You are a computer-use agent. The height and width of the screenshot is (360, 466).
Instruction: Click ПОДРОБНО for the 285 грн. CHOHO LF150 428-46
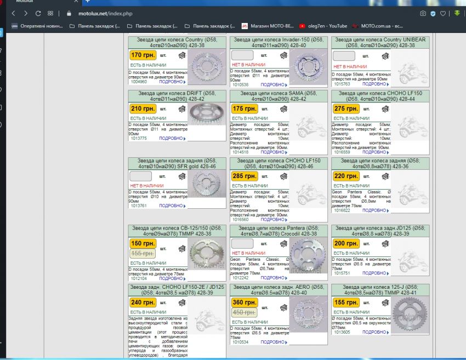274,219
